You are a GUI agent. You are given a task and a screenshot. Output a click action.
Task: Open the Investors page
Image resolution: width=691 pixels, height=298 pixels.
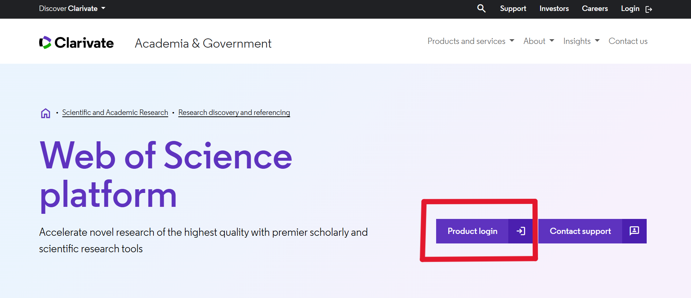tap(554, 8)
